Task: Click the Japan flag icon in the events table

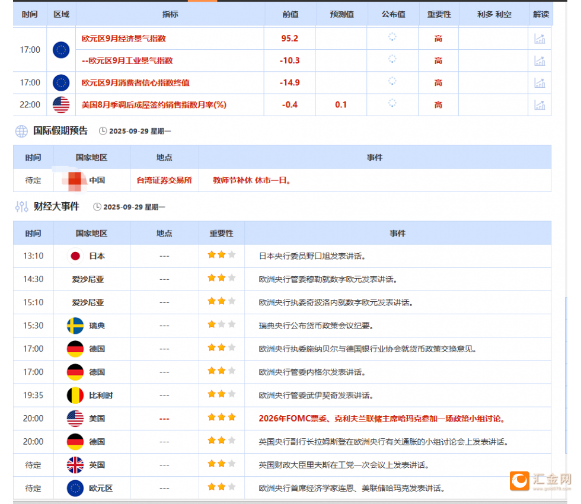Action: [x=75, y=256]
